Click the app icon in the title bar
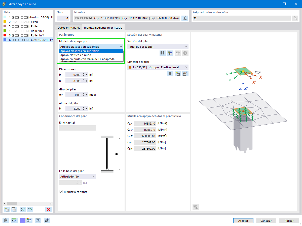The image size is (302, 226). 4,4
